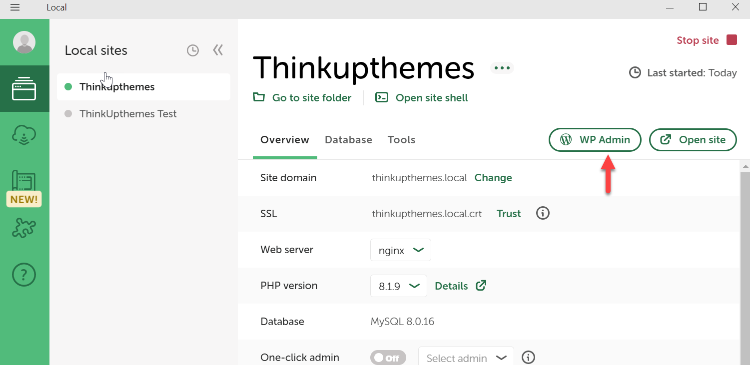Click the Open site button
The image size is (750, 365).
[x=693, y=140]
